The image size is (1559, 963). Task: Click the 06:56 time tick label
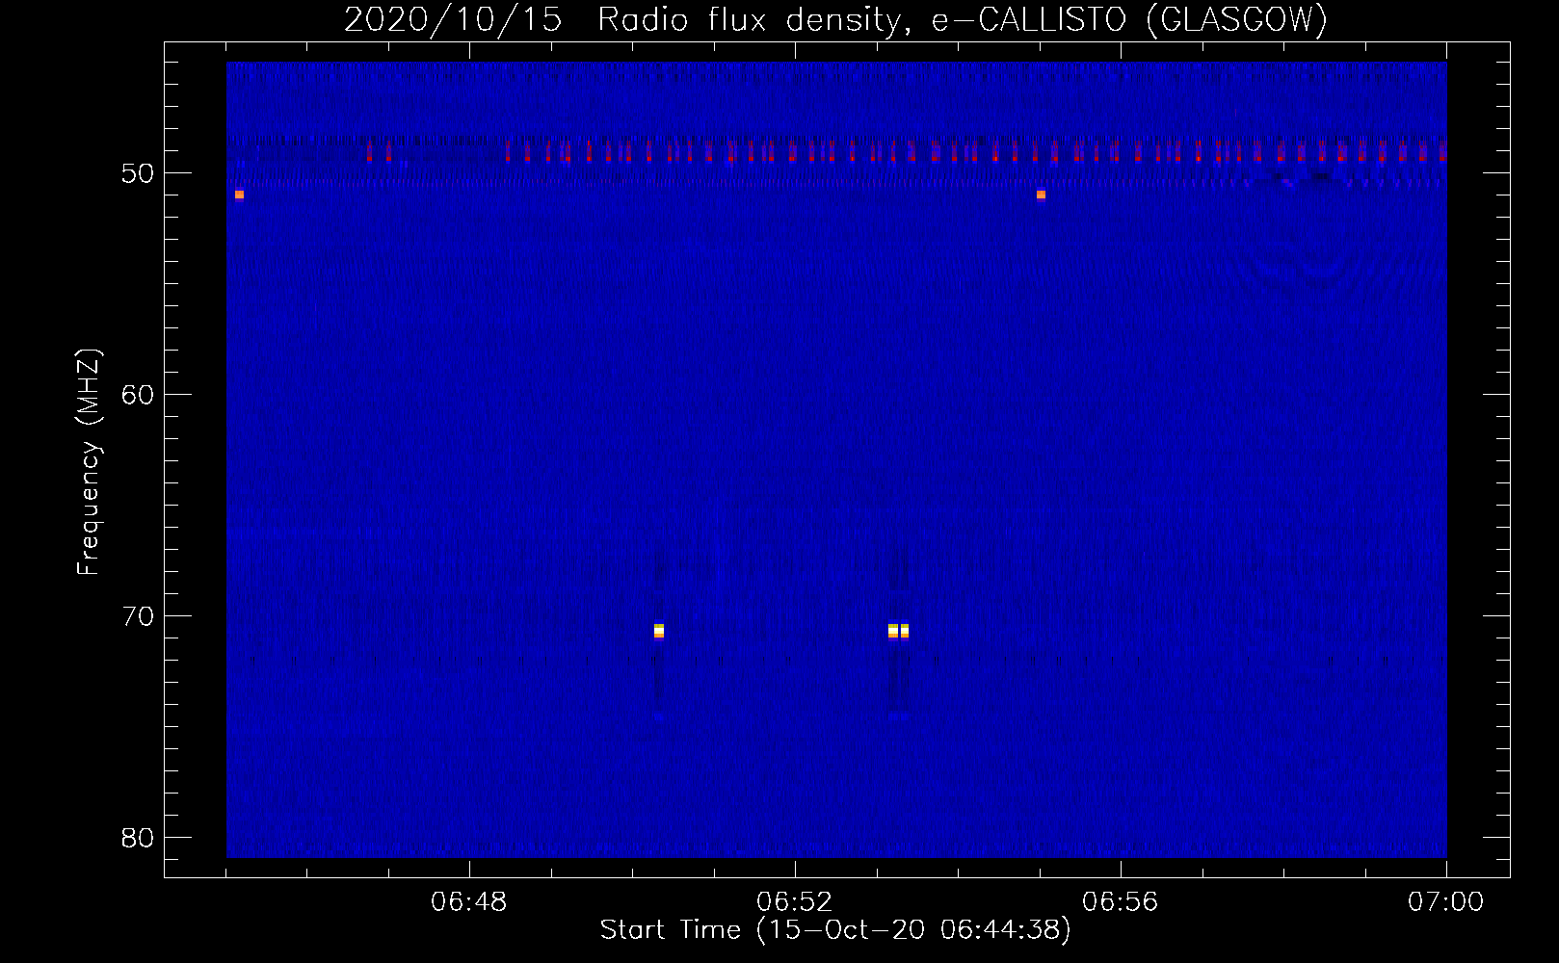[1121, 902]
